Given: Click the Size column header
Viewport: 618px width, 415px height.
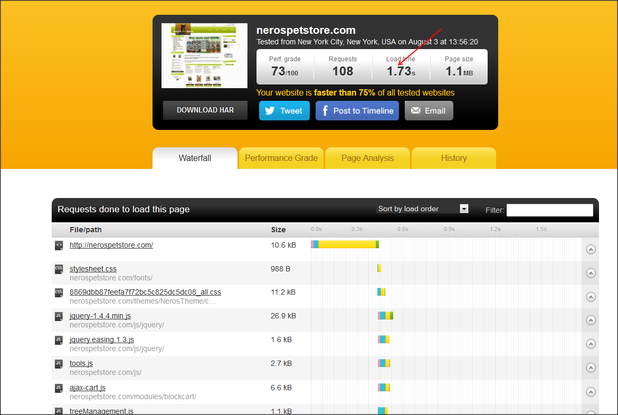Looking at the screenshot, I should point(278,230).
